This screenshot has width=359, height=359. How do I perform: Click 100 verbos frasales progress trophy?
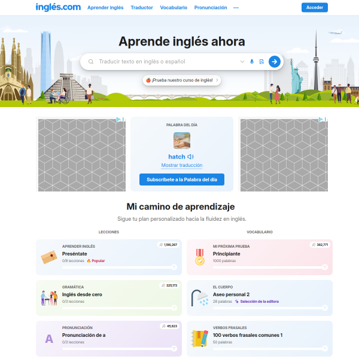tap(325, 349)
